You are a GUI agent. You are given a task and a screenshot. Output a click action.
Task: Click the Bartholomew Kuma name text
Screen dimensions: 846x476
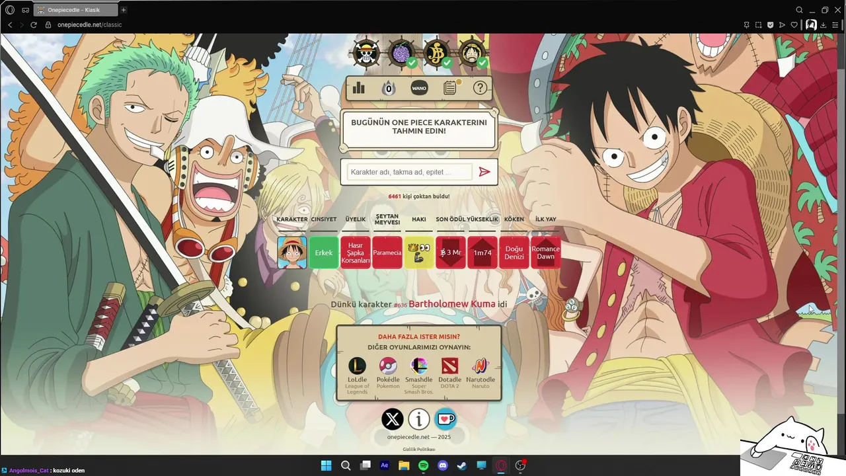pyautogui.click(x=452, y=304)
